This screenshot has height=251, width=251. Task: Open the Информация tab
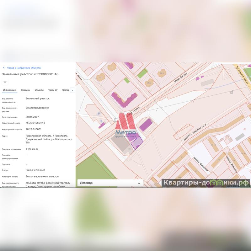[9, 90]
